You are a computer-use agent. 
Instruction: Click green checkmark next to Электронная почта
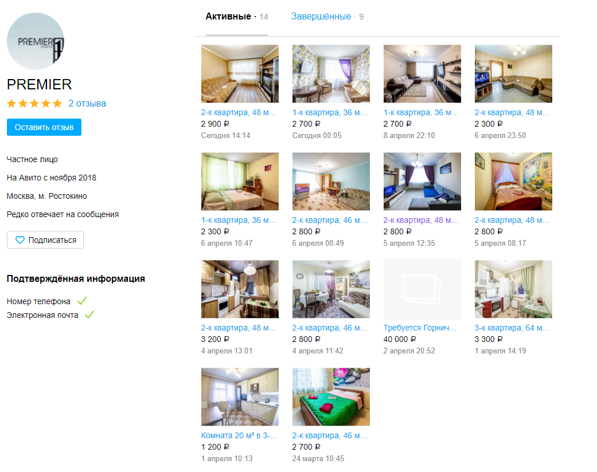click(x=89, y=314)
